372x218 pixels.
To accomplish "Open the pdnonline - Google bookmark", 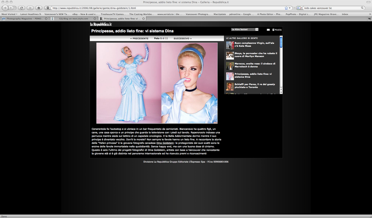I will [x=241, y=14].
